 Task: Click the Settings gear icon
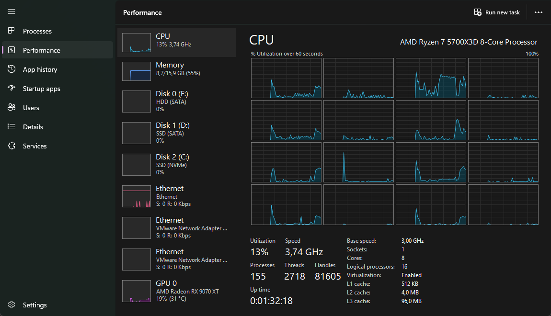[12, 305]
